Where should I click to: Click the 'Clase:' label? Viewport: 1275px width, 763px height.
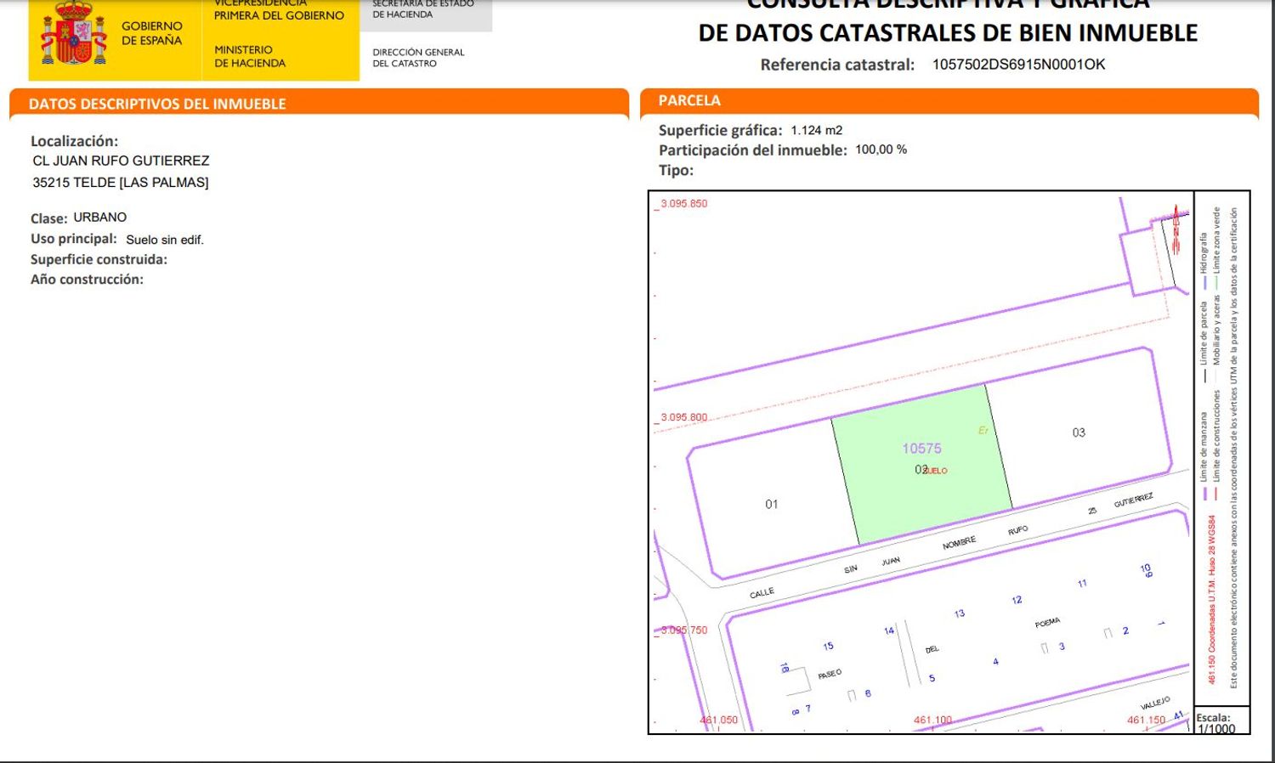pyautogui.click(x=49, y=218)
